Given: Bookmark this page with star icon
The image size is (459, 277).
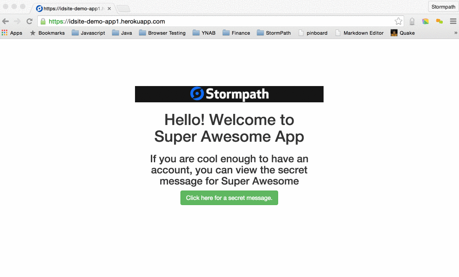Looking at the screenshot, I should (x=398, y=21).
